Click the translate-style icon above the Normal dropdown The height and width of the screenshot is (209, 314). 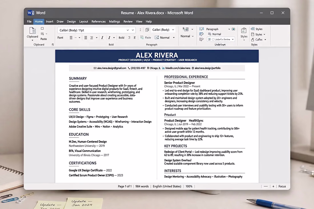(186, 29)
